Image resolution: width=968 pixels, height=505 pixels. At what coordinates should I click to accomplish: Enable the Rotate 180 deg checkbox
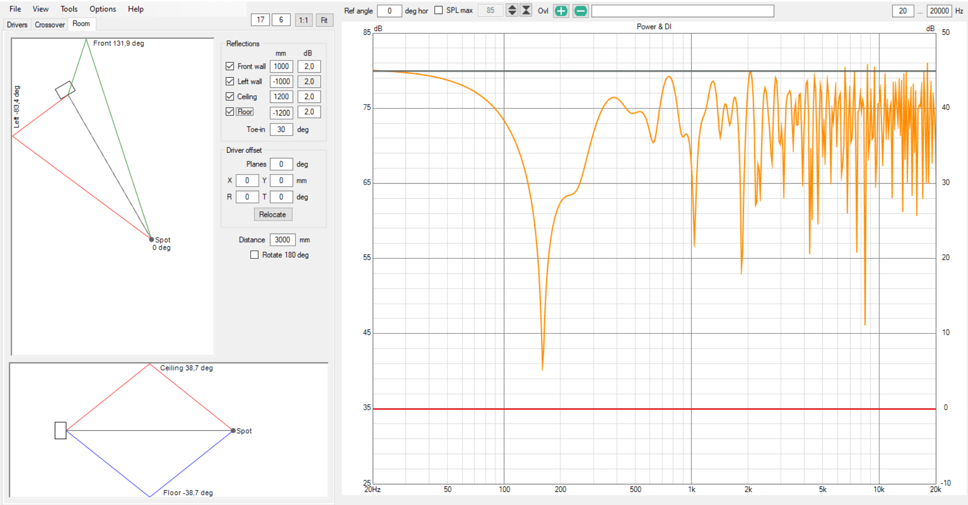[x=255, y=255]
